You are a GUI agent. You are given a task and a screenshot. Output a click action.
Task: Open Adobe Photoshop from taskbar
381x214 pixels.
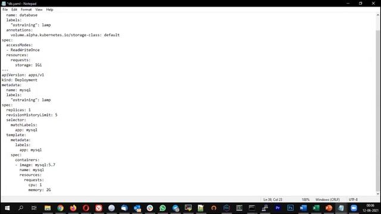tap(291, 208)
